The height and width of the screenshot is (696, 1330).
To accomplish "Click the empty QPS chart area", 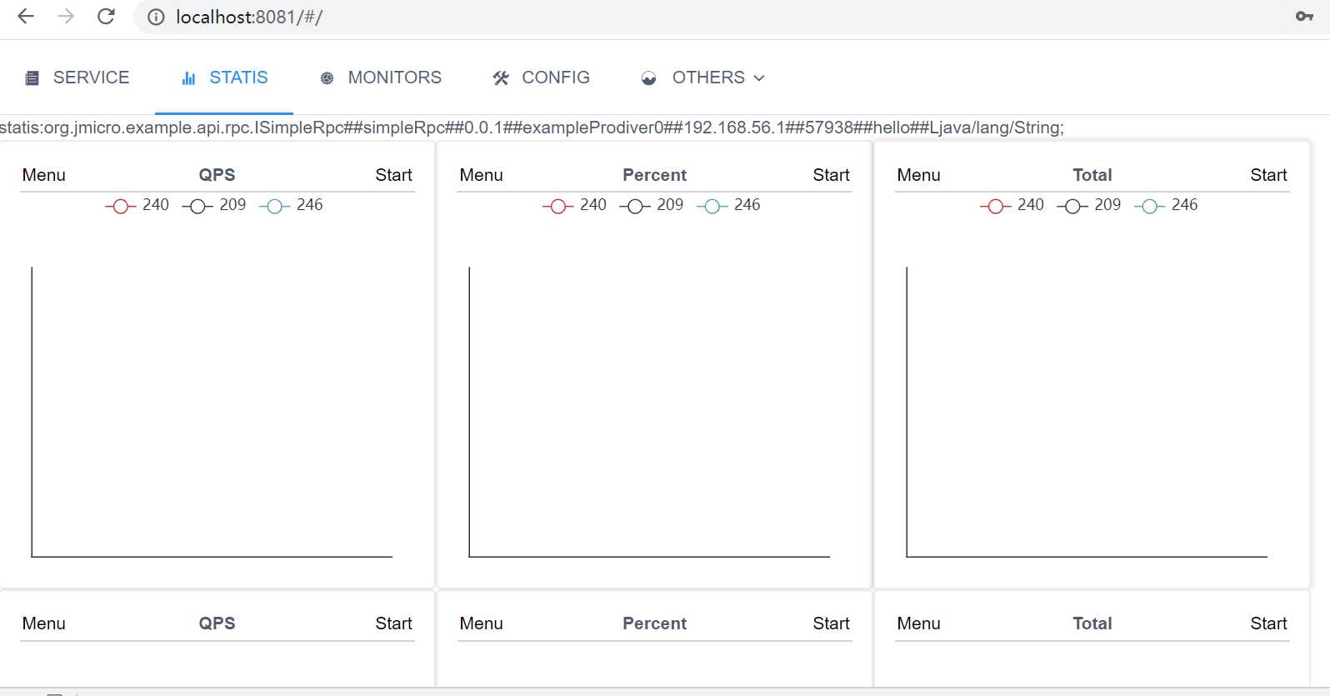I will pyautogui.click(x=212, y=412).
